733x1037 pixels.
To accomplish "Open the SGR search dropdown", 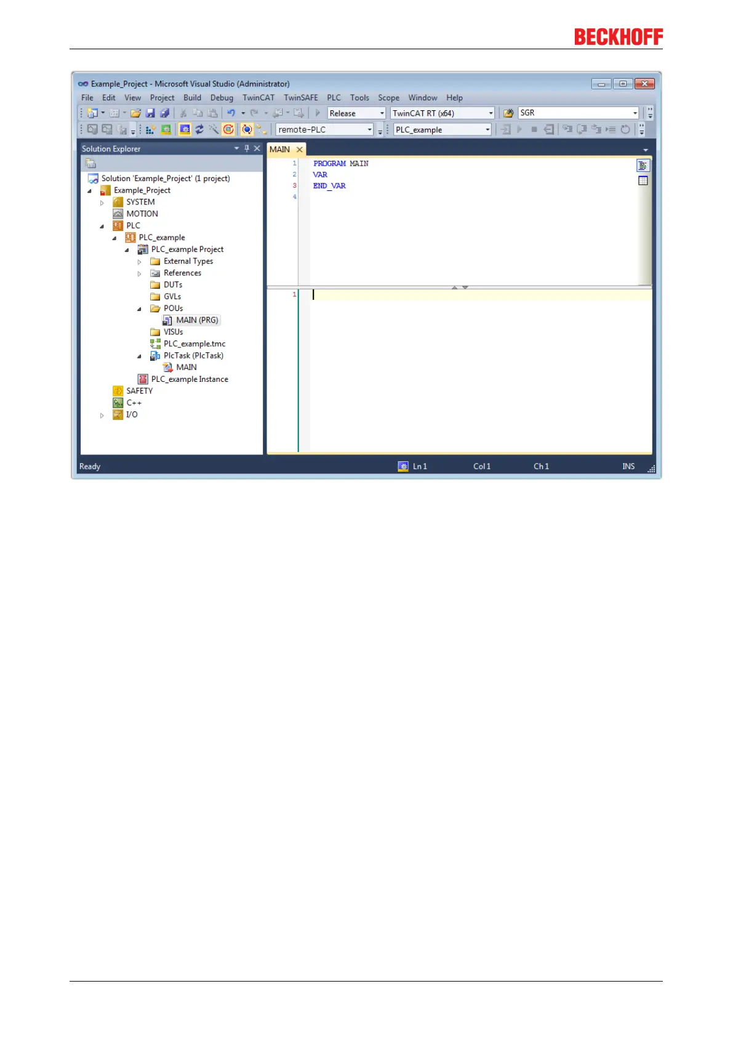I will [635, 113].
